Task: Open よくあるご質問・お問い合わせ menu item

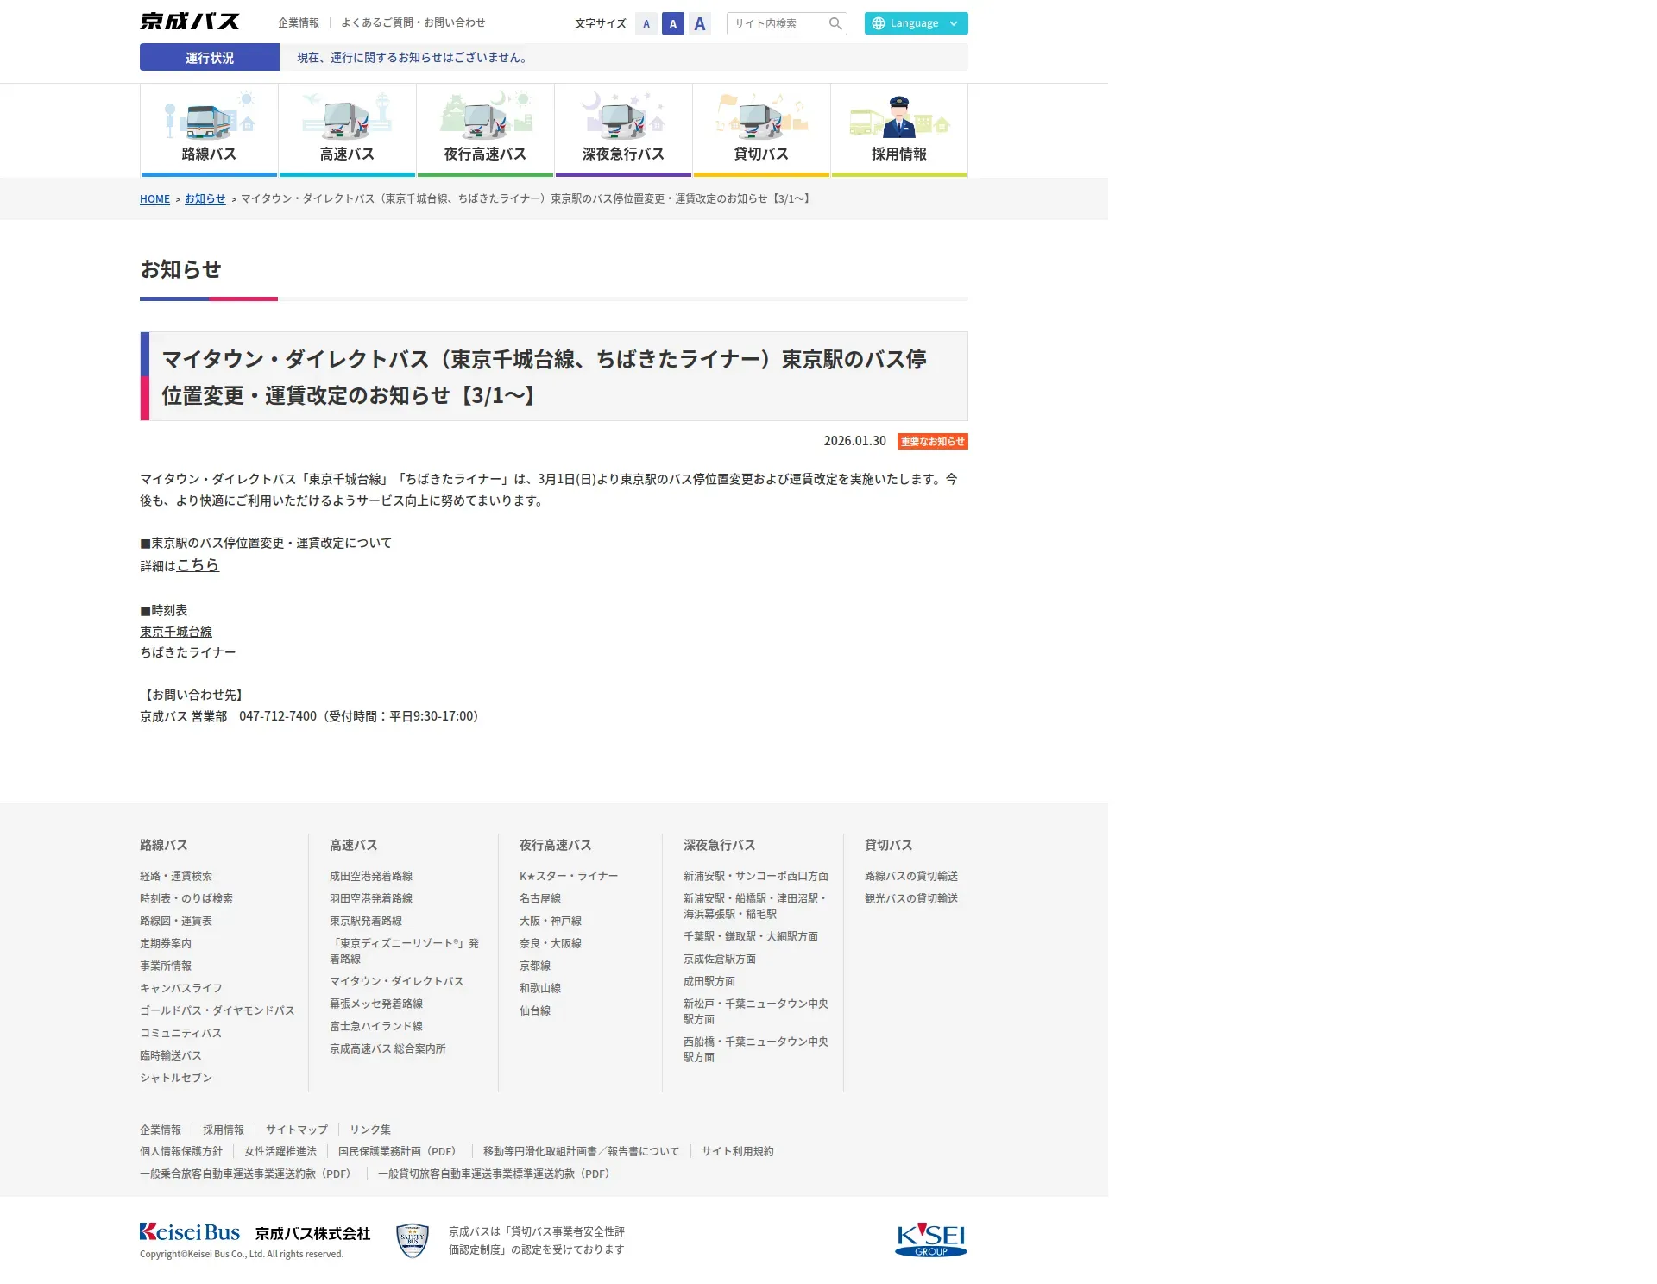Action: pos(413,22)
